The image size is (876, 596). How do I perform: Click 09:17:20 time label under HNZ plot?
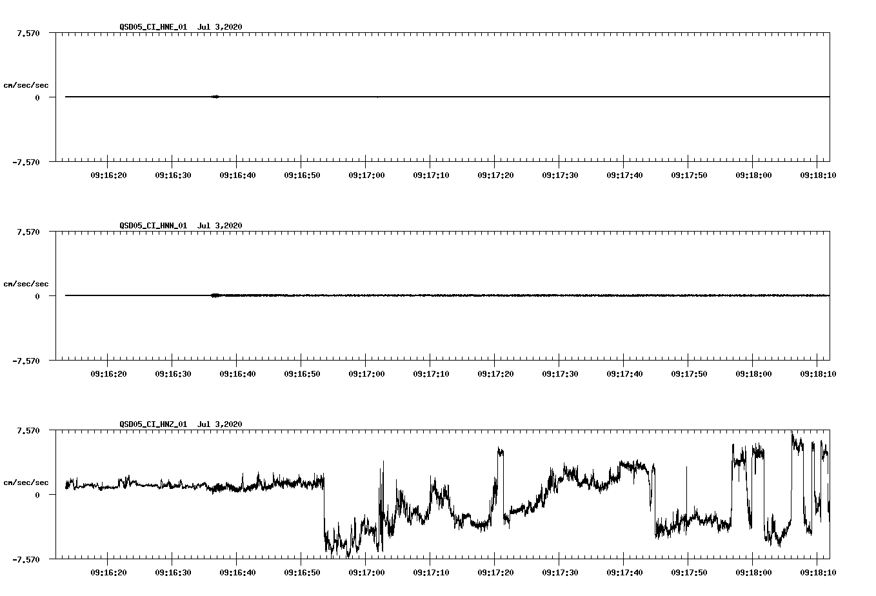[495, 572]
